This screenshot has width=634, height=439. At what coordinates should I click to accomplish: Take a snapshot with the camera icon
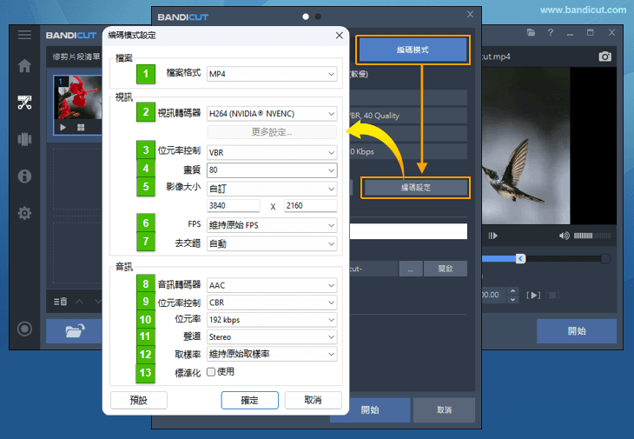[x=604, y=57]
